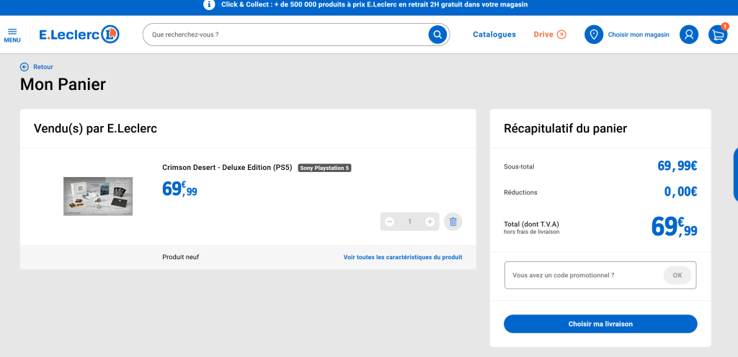Click the Drive external arrow icon
This screenshot has width=738, height=357.
pyautogui.click(x=561, y=35)
